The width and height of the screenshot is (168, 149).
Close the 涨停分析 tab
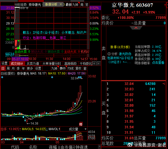point(61,4)
